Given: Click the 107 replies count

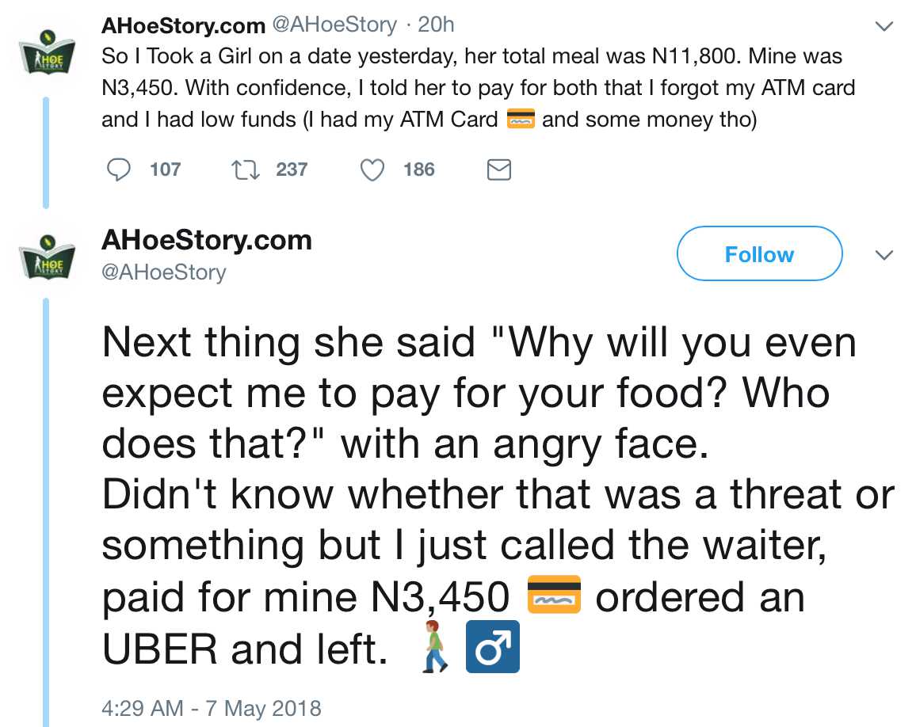Looking at the screenshot, I should (165, 169).
